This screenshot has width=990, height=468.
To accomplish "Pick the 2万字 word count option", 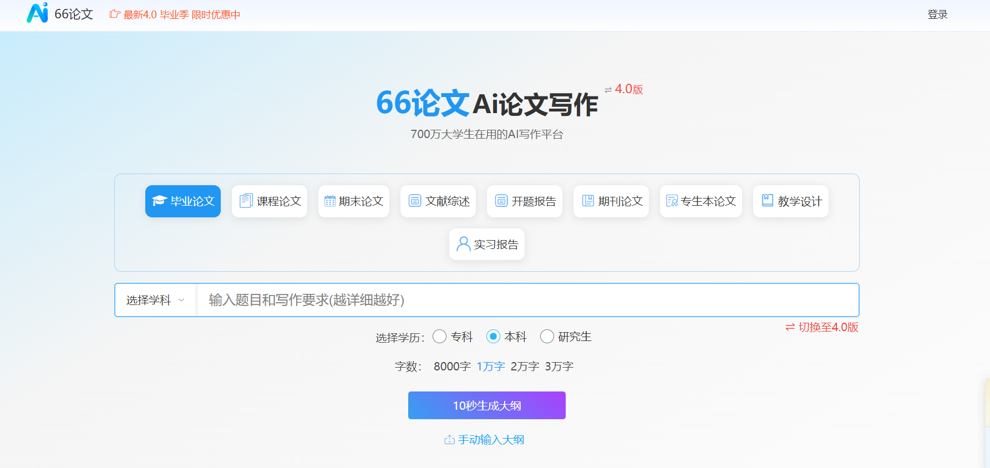I will (525, 367).
